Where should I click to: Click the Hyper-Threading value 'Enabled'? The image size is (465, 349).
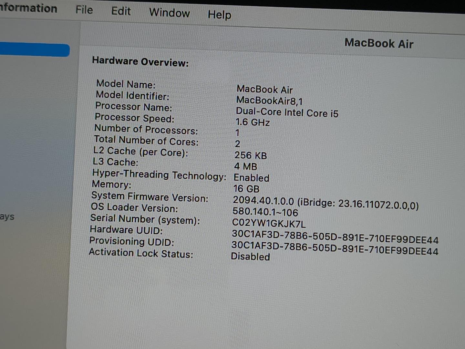(x=251, y=178)
